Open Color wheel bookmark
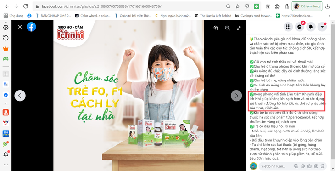This screenshot has height=171, width=335. tap(93, 16)
